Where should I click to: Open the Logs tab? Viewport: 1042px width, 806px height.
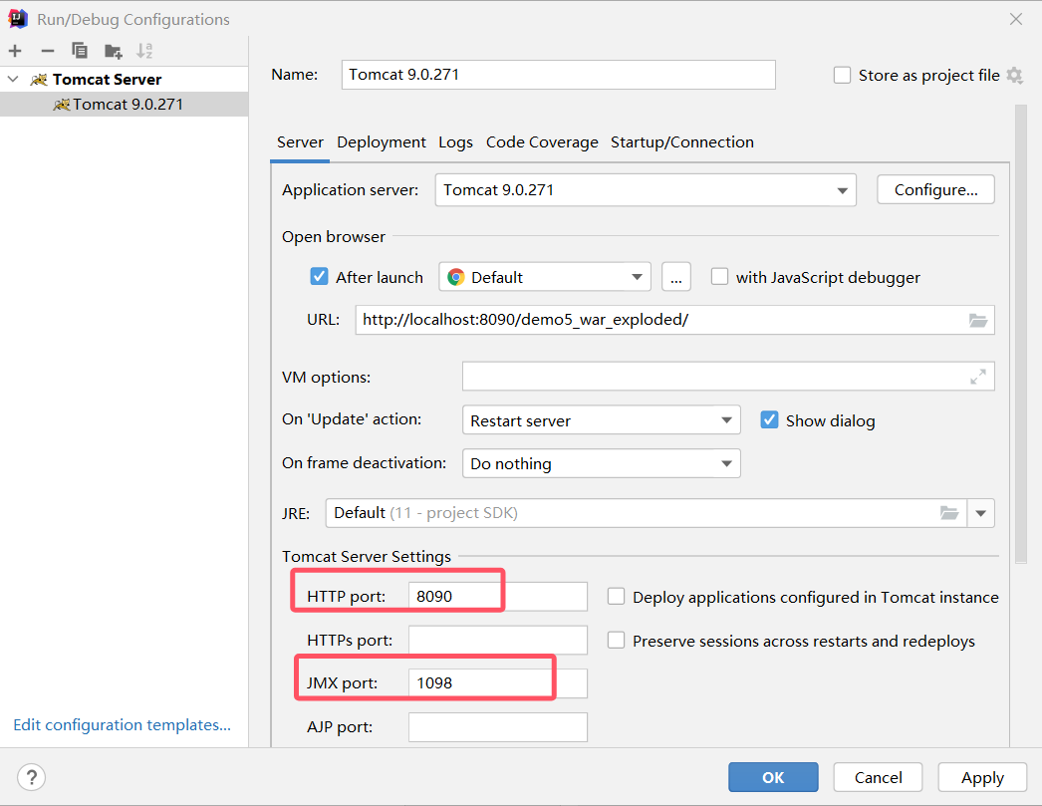click(456, 142)
